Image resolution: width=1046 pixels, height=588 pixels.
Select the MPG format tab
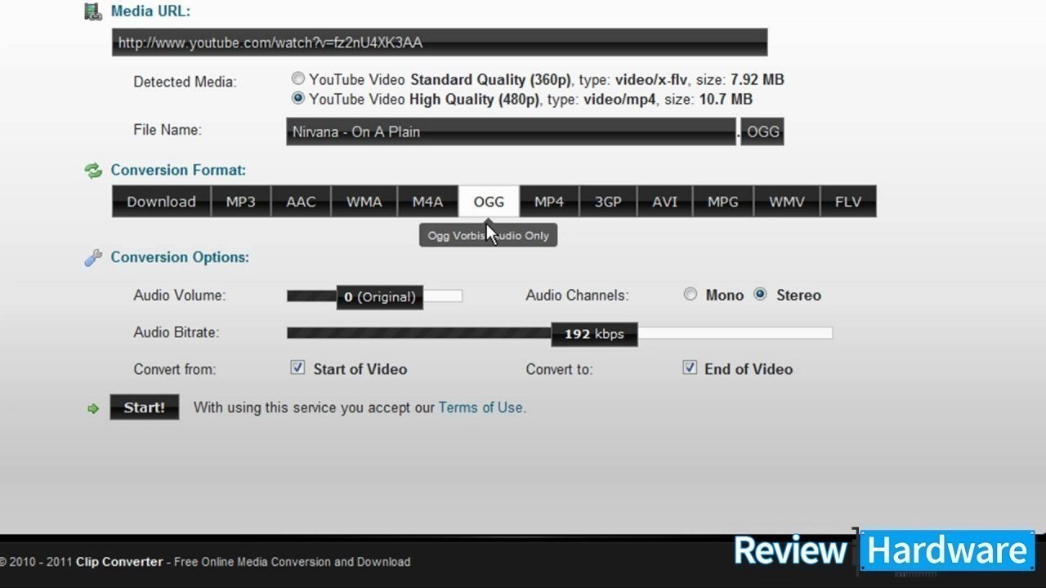tap(723, 202)
